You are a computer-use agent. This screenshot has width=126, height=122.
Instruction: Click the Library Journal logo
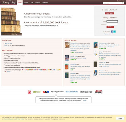point(98,92)
